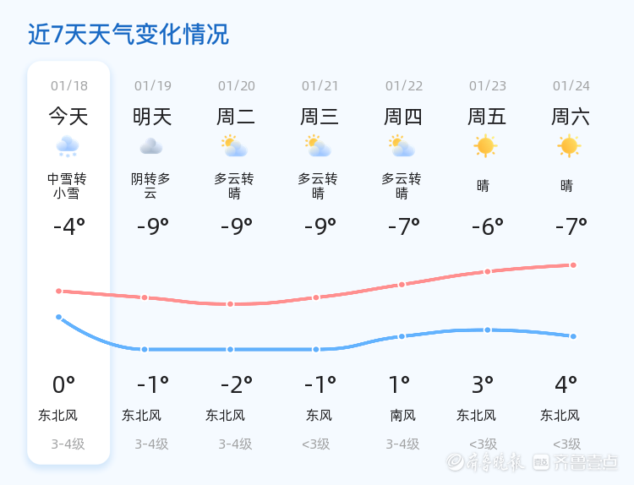Click the partly cloudy icon for 周二
This screenshot has height=485, width=634.
click(x=234, y=146)
